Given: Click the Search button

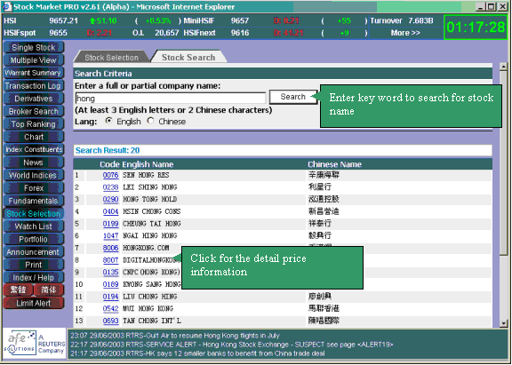Looking at the screenshot, I should (293, 97).
